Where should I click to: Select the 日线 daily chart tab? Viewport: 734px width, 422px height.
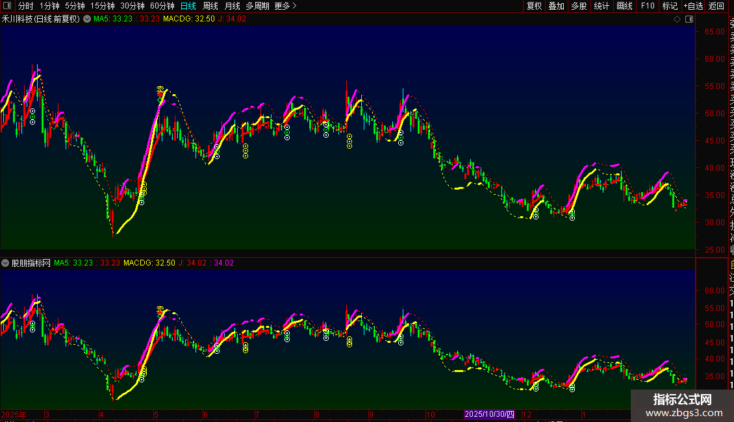pyautogui.click(x=188, y=6)
